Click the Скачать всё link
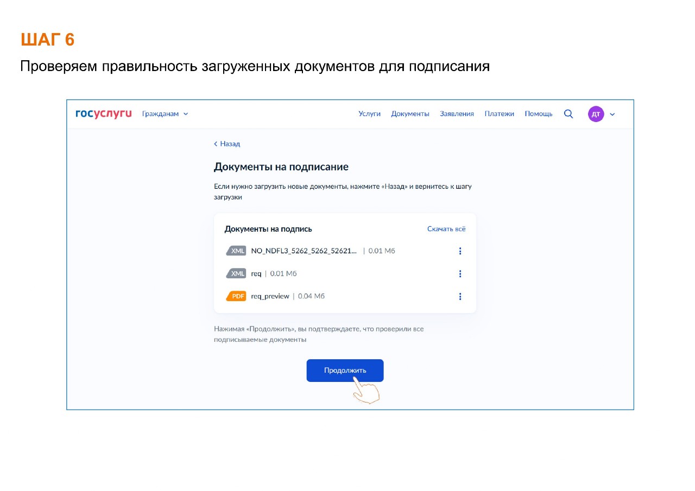This screenshot has width=695, height=491. 446,229
